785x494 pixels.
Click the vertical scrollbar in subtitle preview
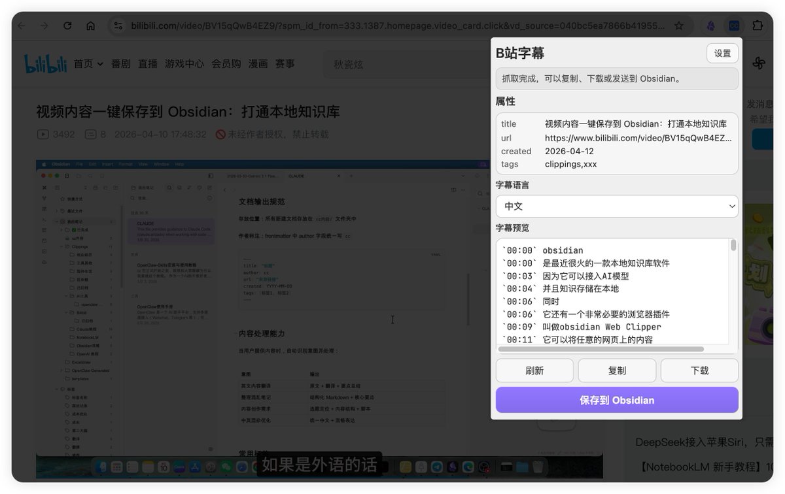pyautogui.click(x=733, y=245)
